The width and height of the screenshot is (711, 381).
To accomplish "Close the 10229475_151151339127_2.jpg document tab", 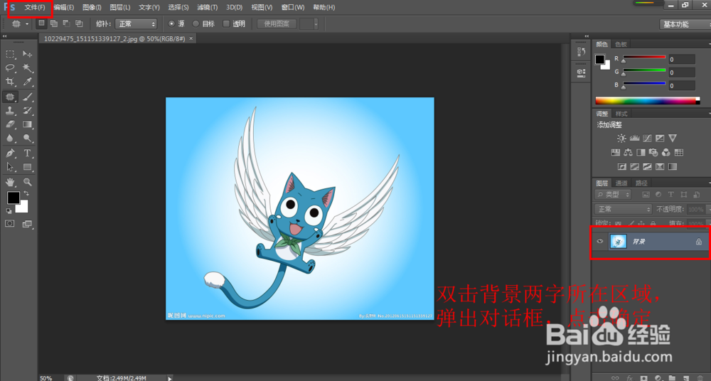I will pos(191,38).
